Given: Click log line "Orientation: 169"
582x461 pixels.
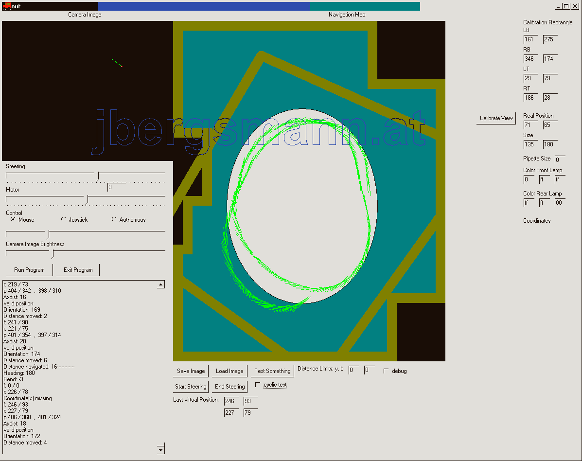Looking at the screenshot, I should (x=22, y=310).
